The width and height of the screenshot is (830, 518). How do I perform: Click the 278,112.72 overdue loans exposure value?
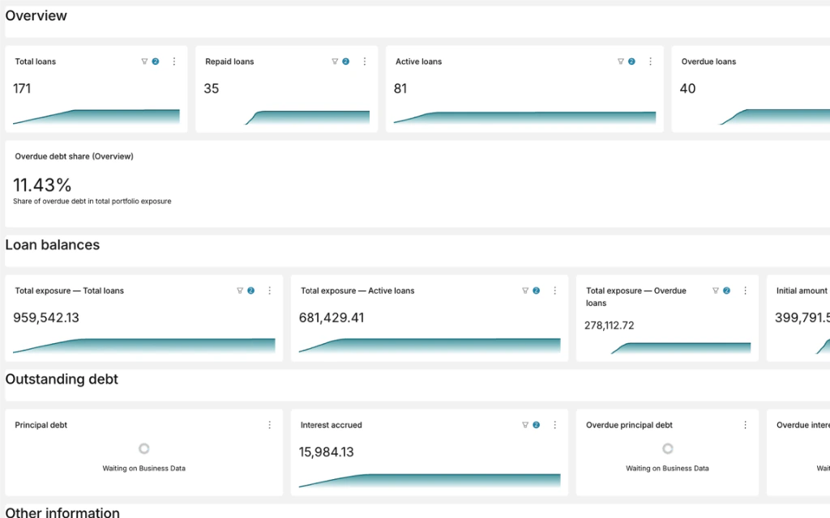[x=610, y=325]
